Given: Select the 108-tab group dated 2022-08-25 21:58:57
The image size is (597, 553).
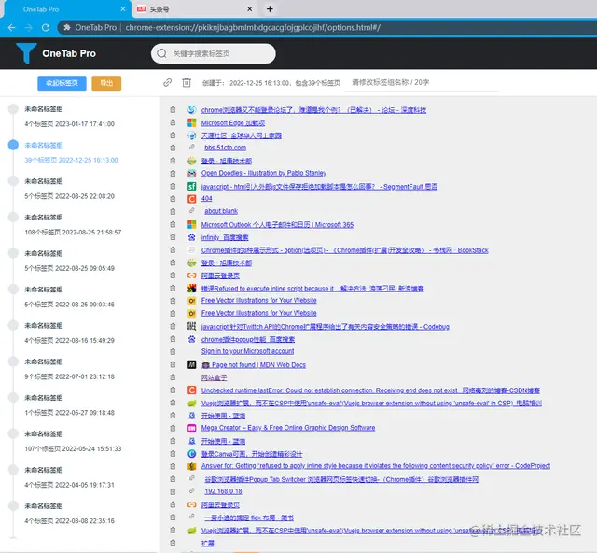Looking at the screenshot, I should [x=73, y=224].
